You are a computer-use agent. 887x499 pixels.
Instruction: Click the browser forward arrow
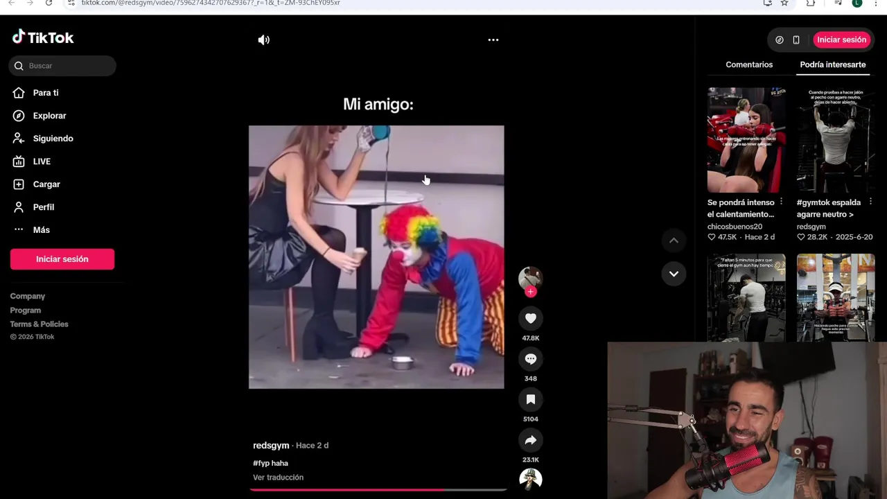30,3
